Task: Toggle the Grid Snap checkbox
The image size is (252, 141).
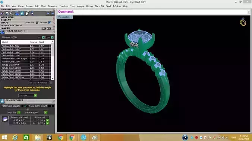Action: [37, 23]
